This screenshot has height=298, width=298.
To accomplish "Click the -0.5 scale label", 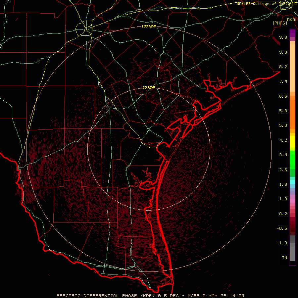I will [282, 228].
